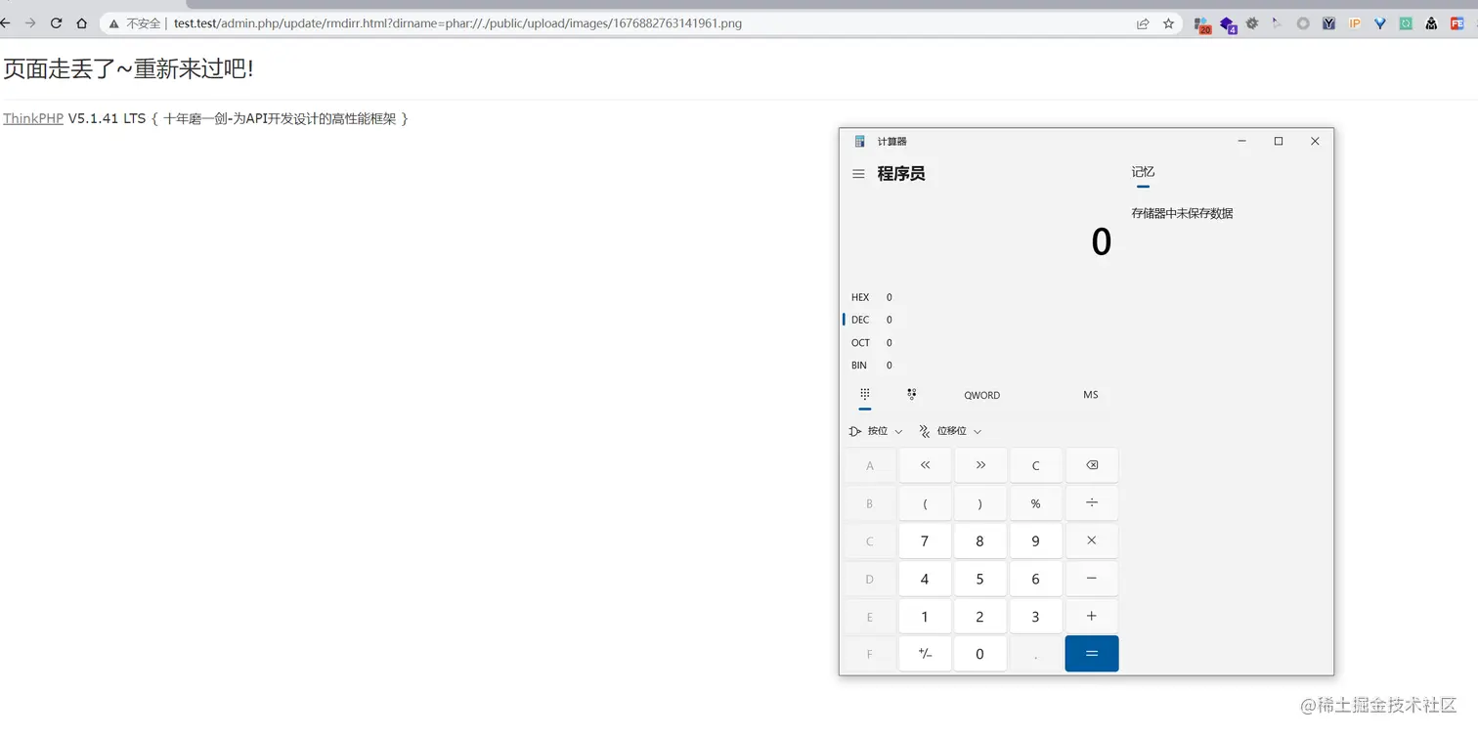
Task: Reload the browser page
Action: coord(56,23)
